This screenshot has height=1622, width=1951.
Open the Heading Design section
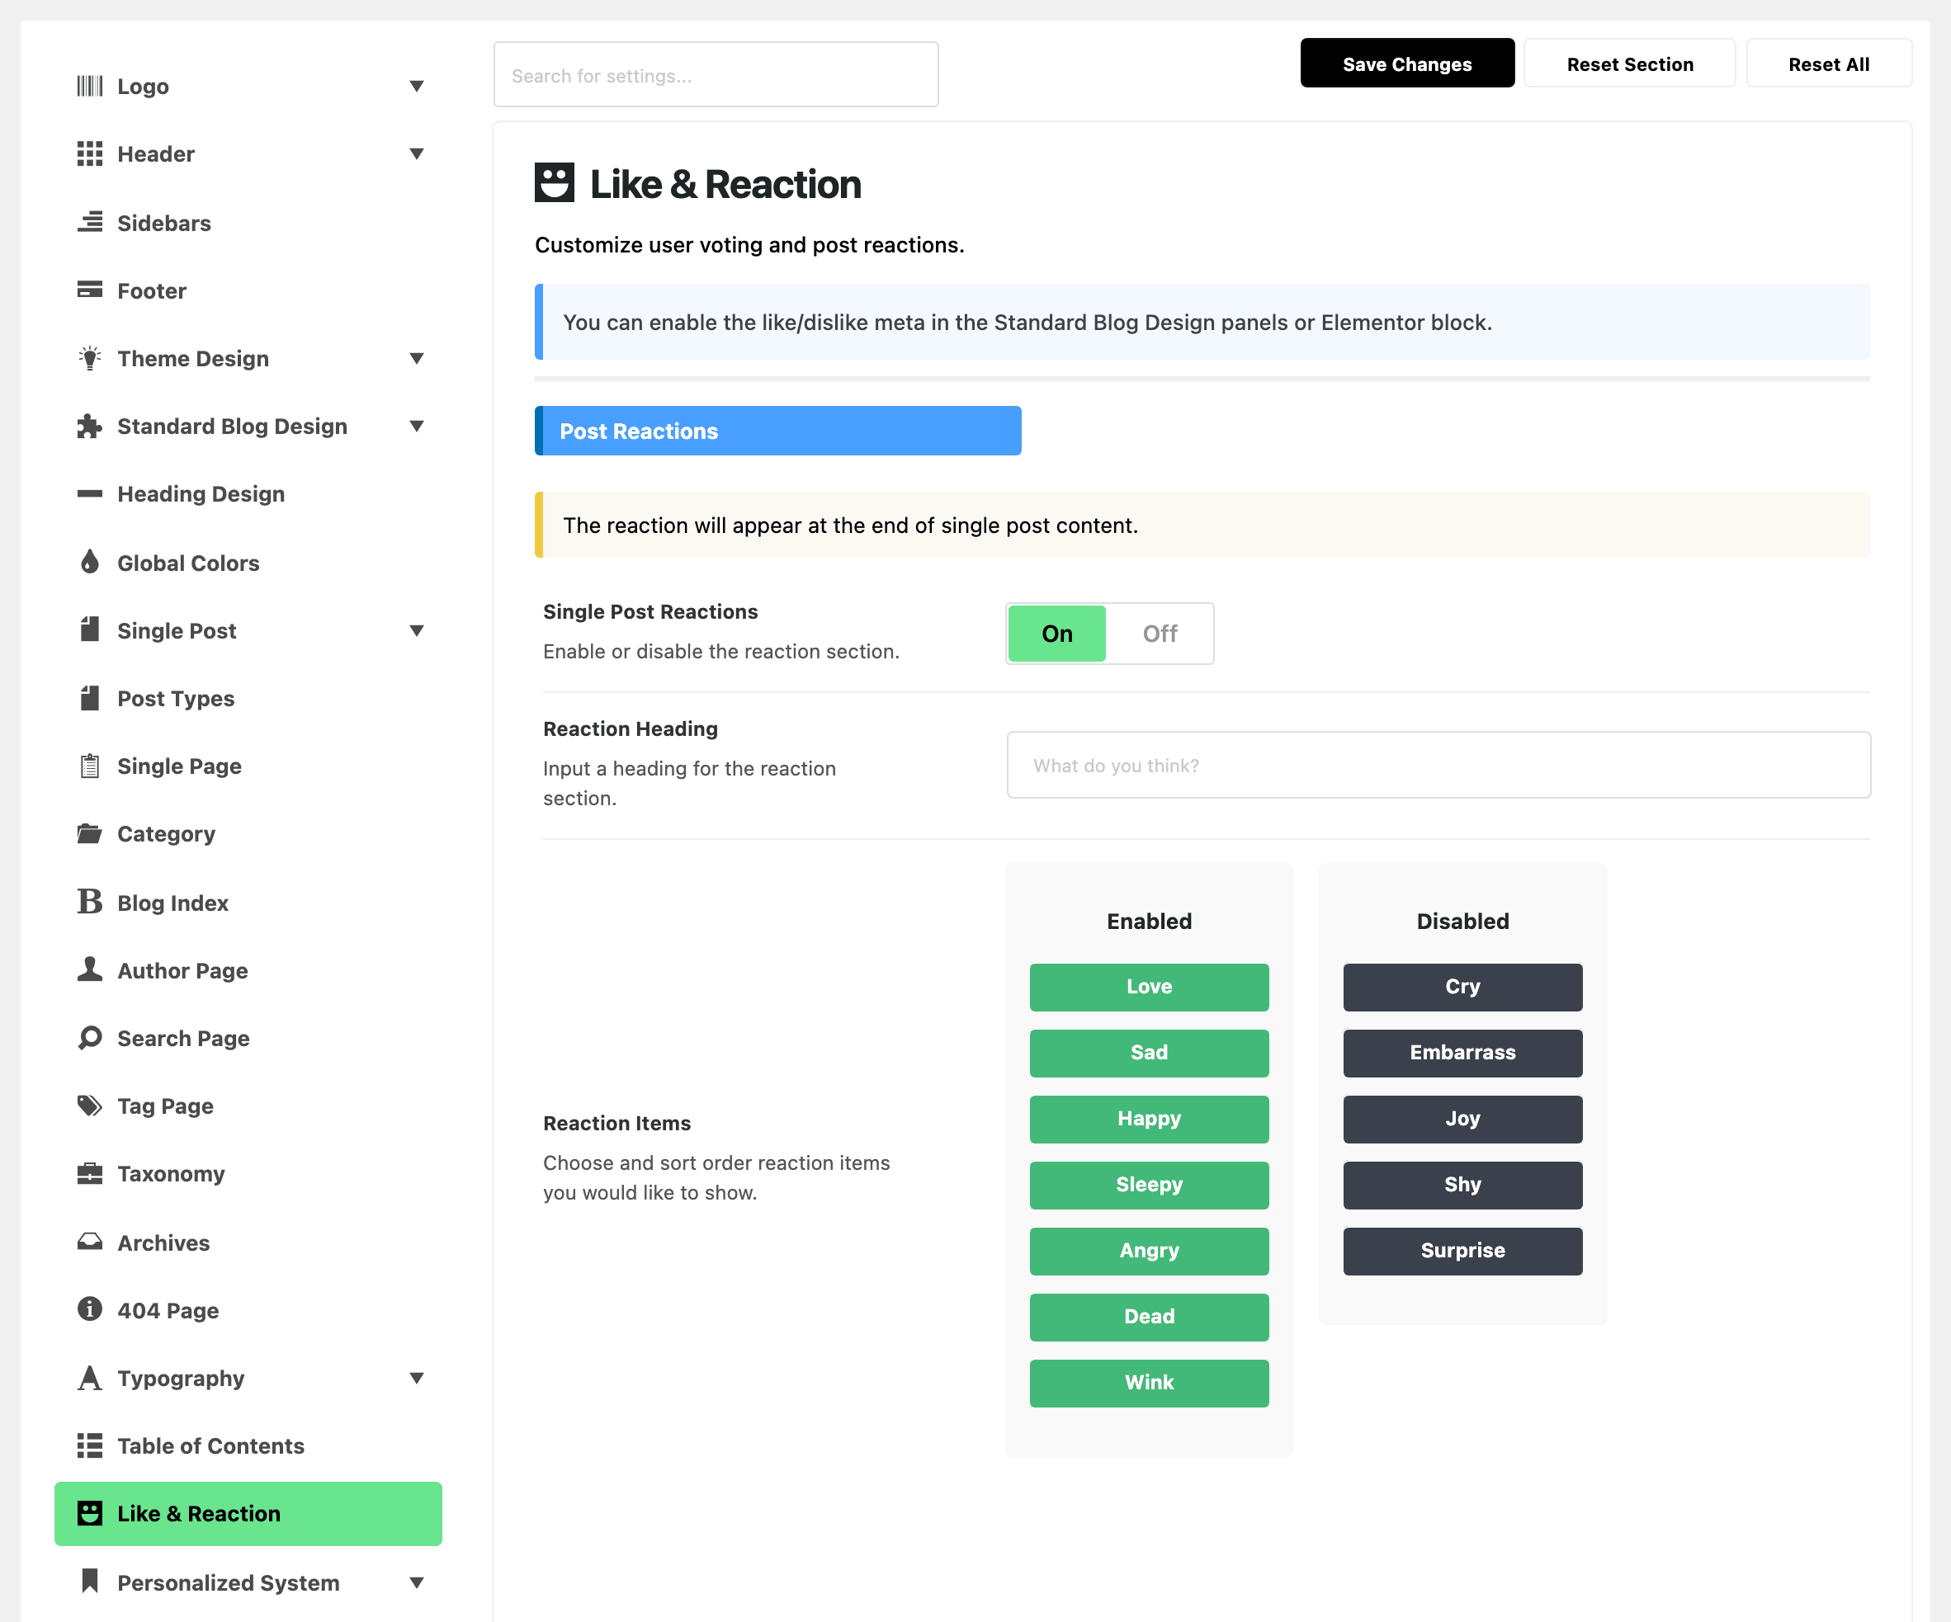pyautogui.click(x=248, y=494)
